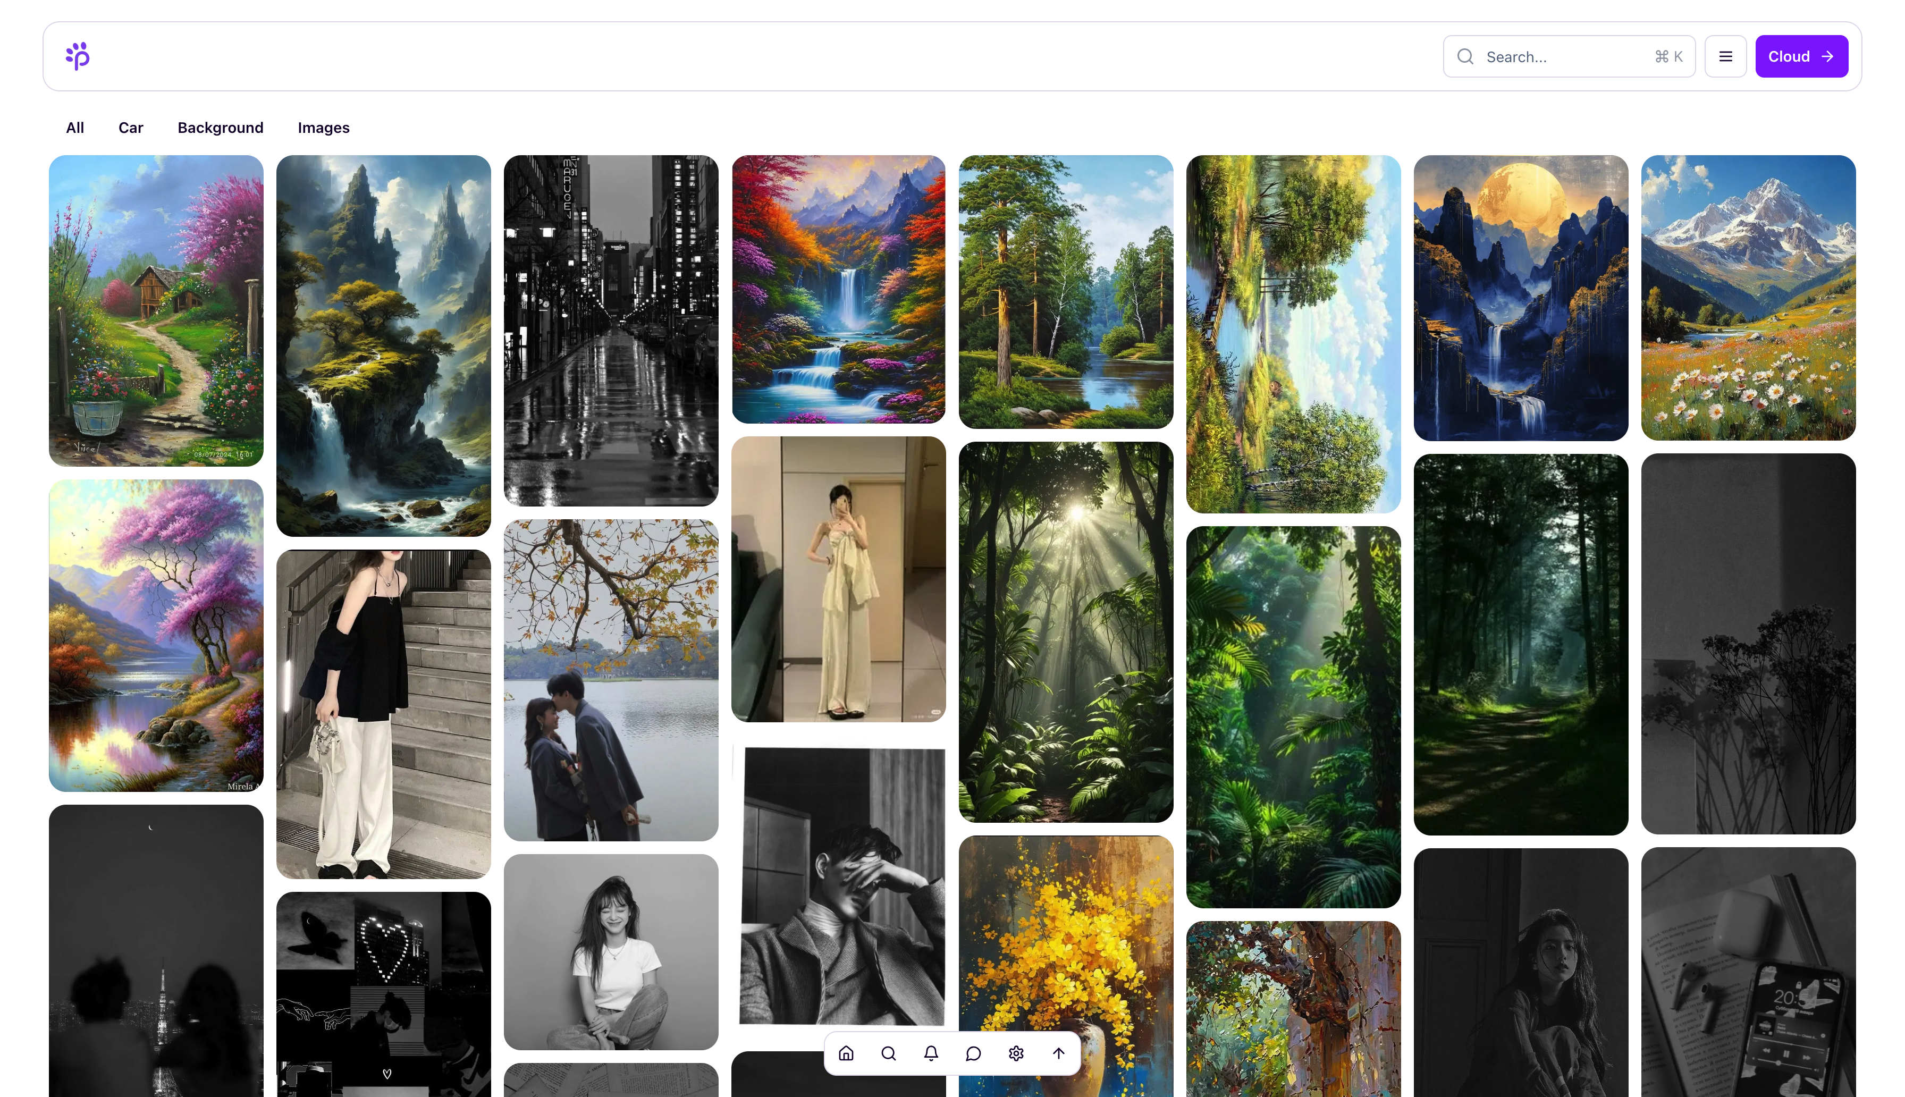
Task: Select the Car category tab
Action: point(130,128)
